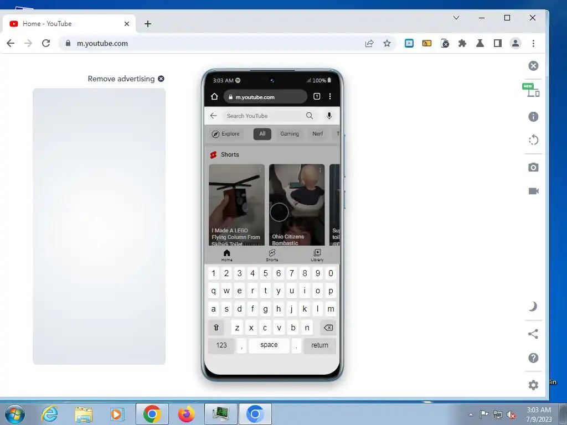Open the tab search chevron dropdown
This screenshot has width=567, height=425.
click(x=456, y=18)
